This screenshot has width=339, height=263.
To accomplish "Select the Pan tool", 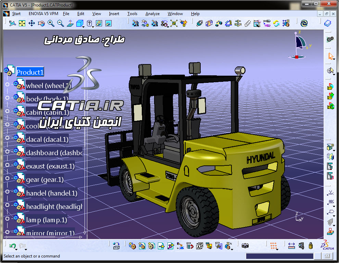I will coord(32,23).
